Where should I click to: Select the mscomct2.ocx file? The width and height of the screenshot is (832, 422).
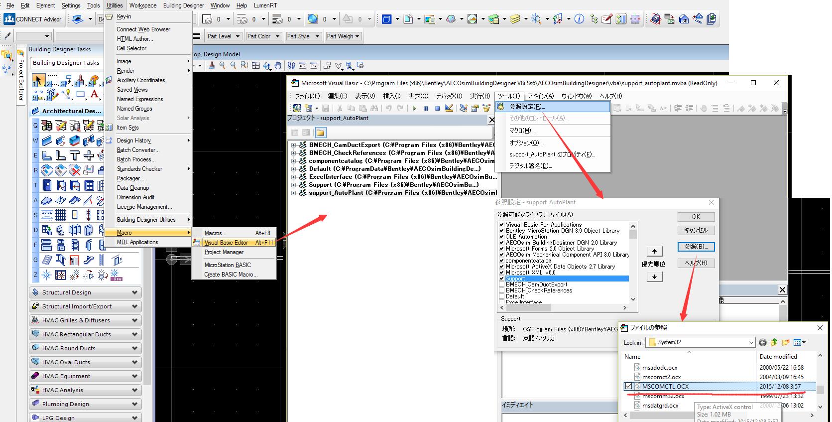pyautogui.click(x=661, y=377)
